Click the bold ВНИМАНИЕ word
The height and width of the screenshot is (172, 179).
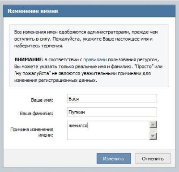point(29,59)
